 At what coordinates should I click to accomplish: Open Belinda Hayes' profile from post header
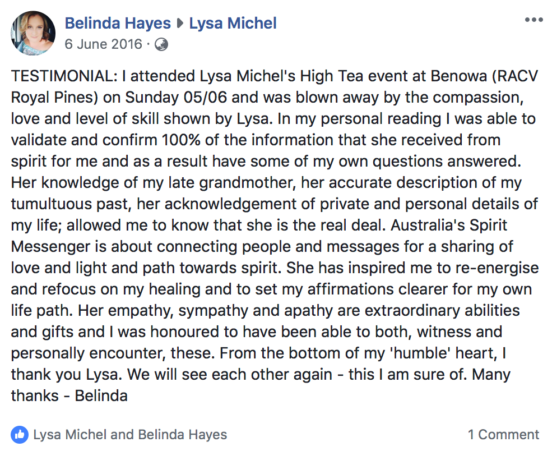click(118, 23)
